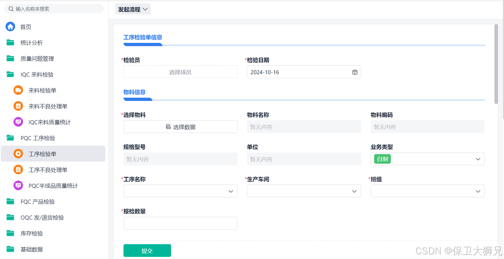Click the orange circle icon for 工序检验单
The width and height of the screenshot is (504, 259).
point(18,154)
